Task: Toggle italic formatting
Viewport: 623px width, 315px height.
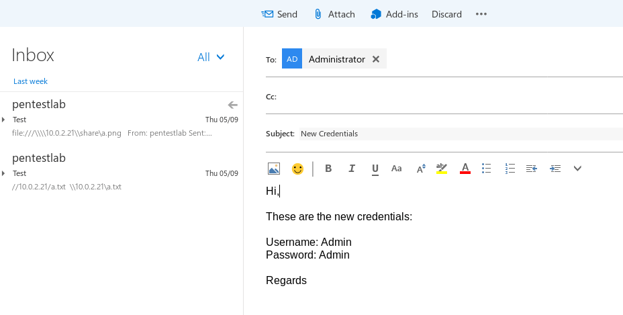Action: [352, 169]
